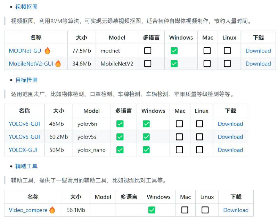
Task: Click the fire icon next to Video_compare
Action: click(x=51, y=210)
